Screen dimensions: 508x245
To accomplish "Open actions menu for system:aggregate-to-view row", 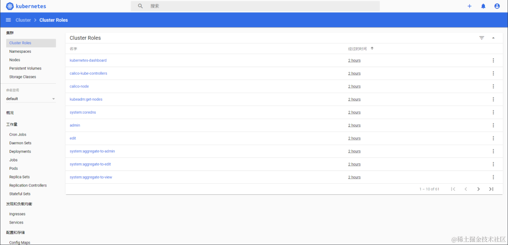I will coord(493,177).
